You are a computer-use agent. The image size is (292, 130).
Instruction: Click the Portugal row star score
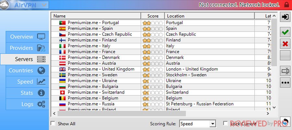click(153, 23)
